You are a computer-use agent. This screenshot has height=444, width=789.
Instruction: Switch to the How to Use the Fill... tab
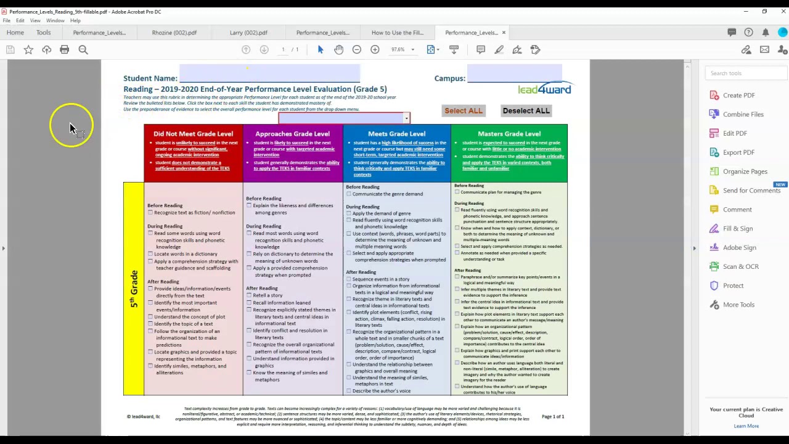point(398,33)
